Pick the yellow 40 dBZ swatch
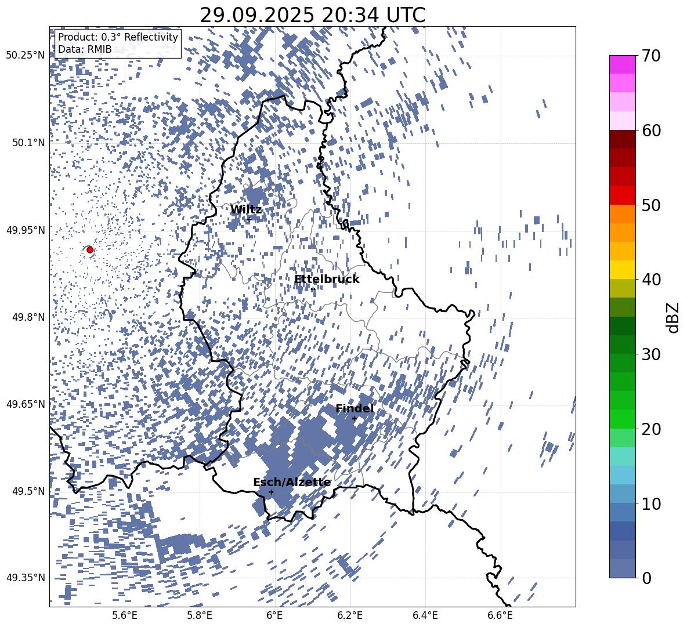 623,270
